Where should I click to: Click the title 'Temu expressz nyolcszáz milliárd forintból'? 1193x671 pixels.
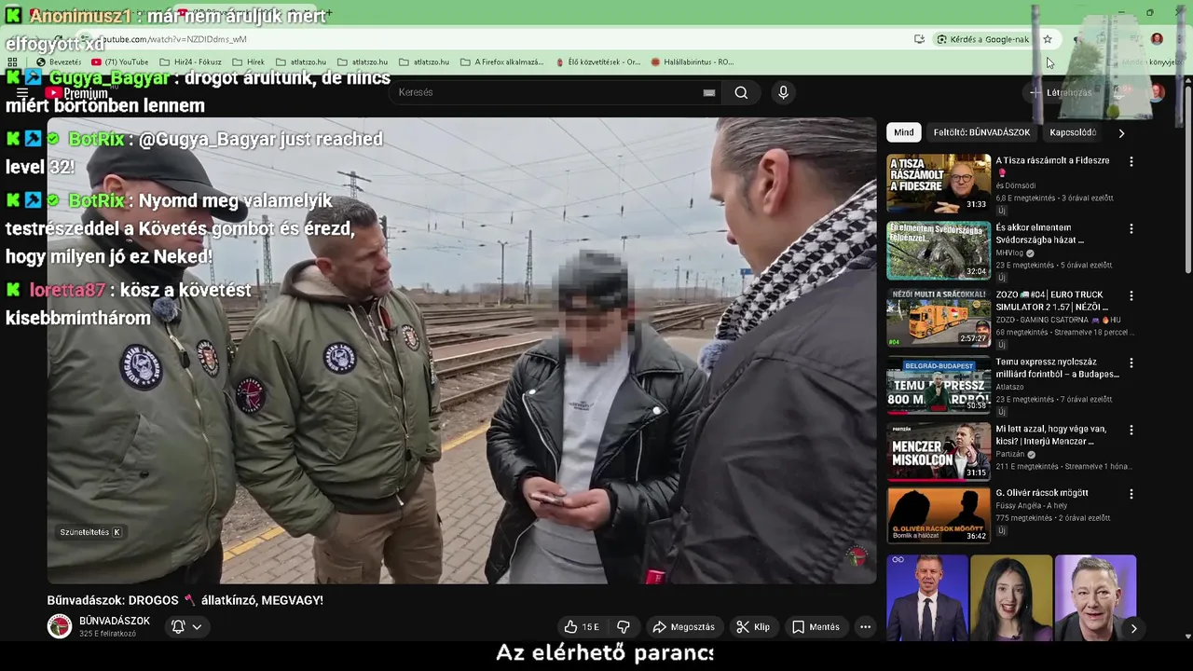(x=1057, y=368)
